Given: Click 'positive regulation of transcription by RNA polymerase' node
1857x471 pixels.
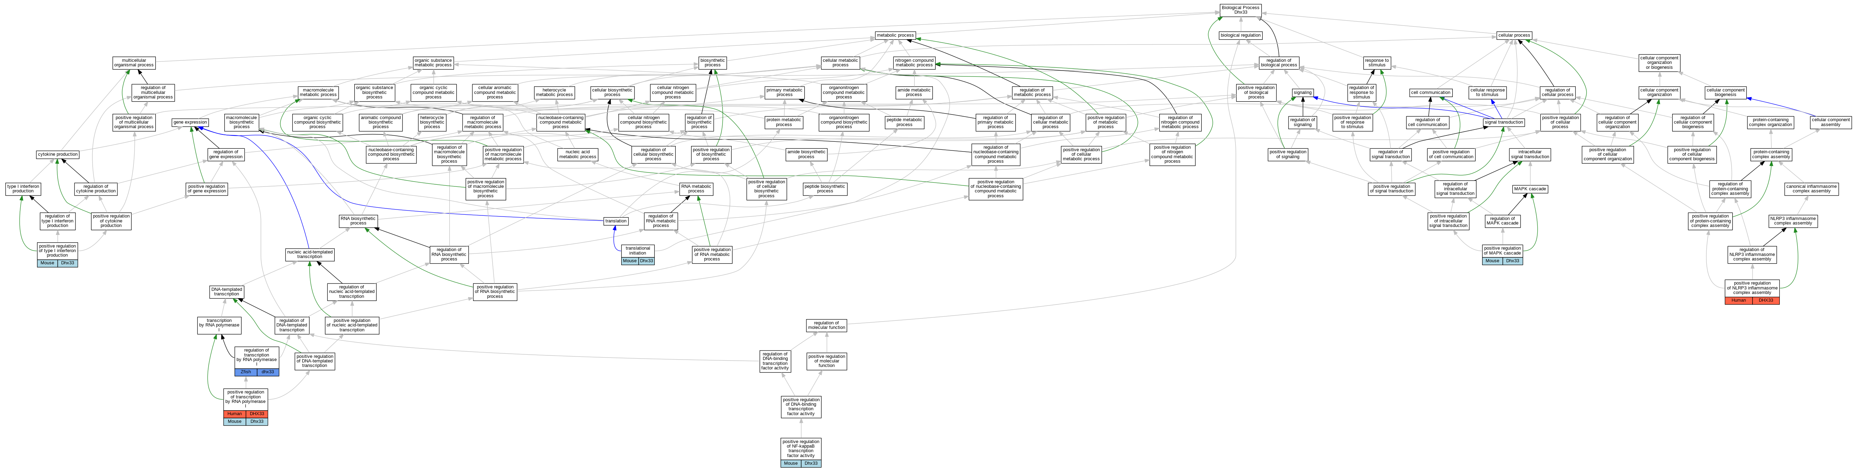Looking at the screenshot, I should pos(245,399).
